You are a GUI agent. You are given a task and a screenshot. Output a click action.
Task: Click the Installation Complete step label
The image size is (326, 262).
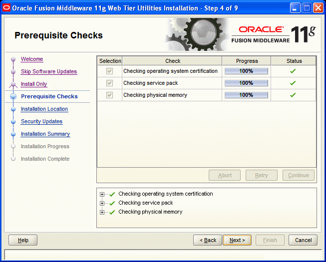click(x=45, y=159)
